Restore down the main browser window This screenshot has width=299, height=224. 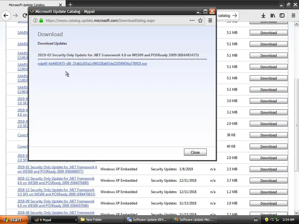(x=288, y=5)
